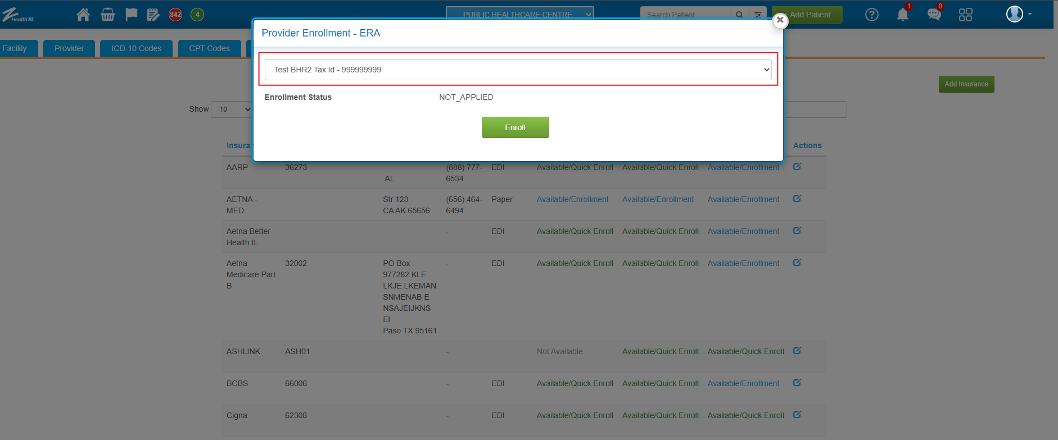
Task: View notifications via the bell icon
Action: tap(902, 15)
